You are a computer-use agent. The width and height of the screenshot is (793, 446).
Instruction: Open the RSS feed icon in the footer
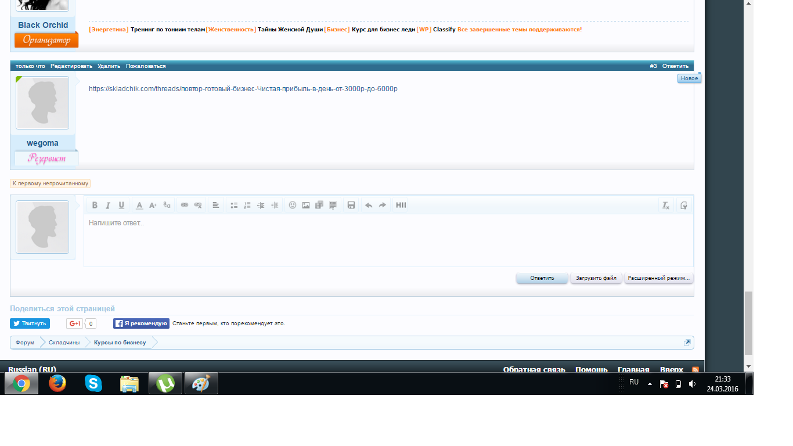point(695,369)
